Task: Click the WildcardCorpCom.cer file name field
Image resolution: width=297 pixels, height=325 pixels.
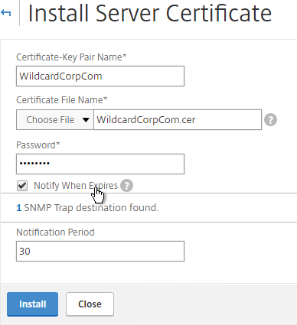Action: 178,119
